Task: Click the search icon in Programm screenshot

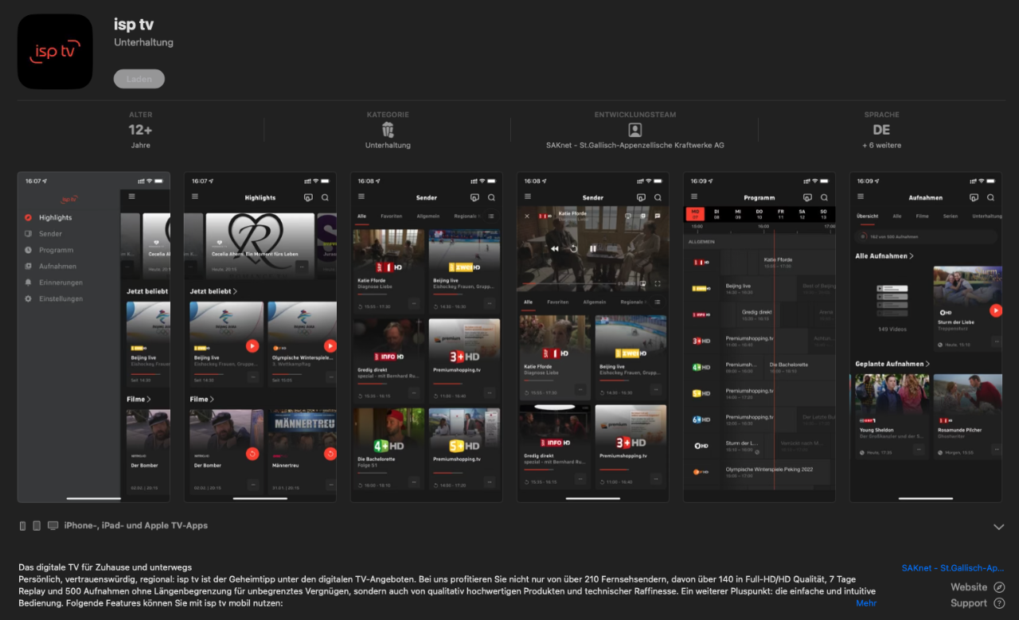Action: (x=824, y=197)
